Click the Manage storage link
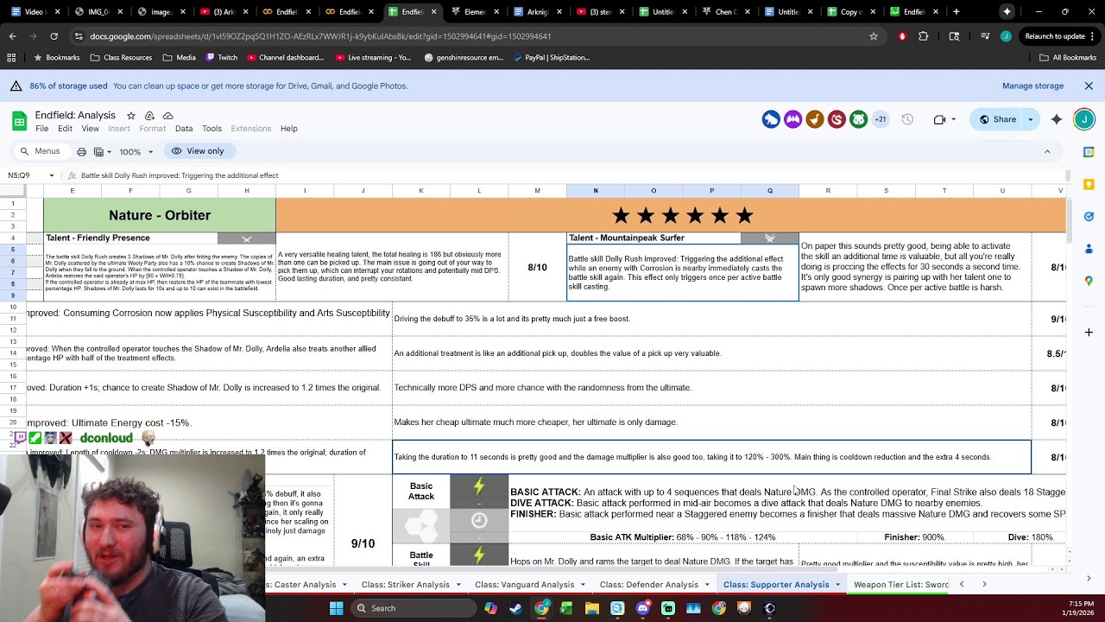 1032,86
